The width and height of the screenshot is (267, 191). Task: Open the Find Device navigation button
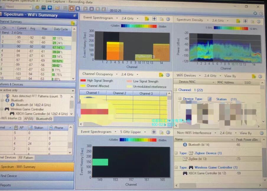(37, 176)
